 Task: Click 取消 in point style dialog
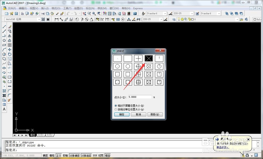[x=138, y=114]
